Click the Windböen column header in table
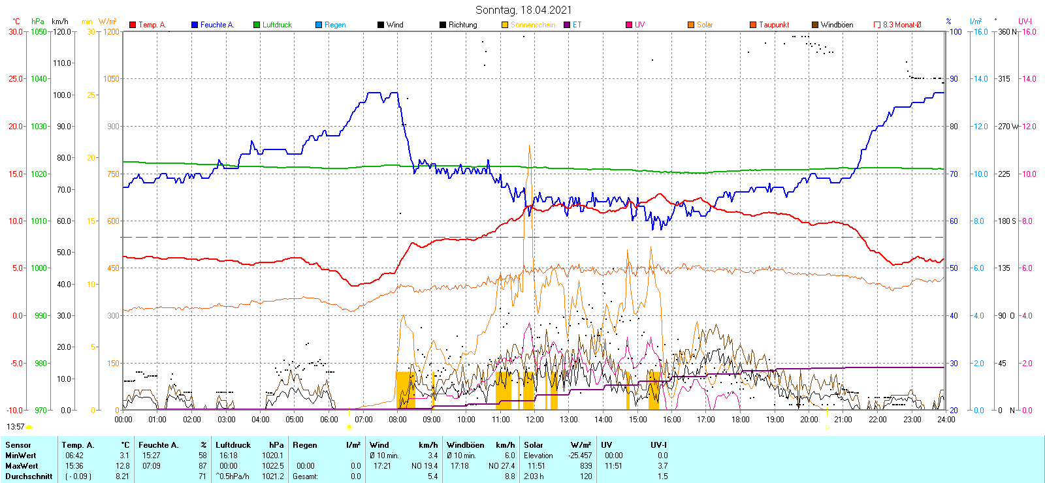1045x483 pixels. (466, 445)
